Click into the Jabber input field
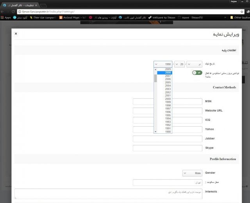Viewport: 250px width, 203px height. coord(167,139)
